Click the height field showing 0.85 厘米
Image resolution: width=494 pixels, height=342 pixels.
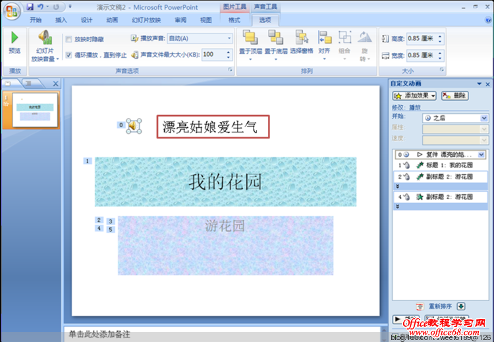click(422, 38)
